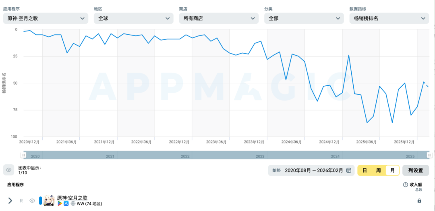The height and width of the screenshot is (211, 435).
Task: Click the 始终 label in the date field
Action: (276, 170)
